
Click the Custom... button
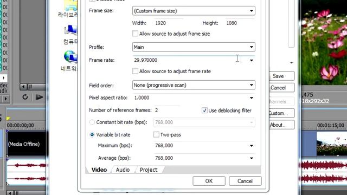[x=282, y=113]
